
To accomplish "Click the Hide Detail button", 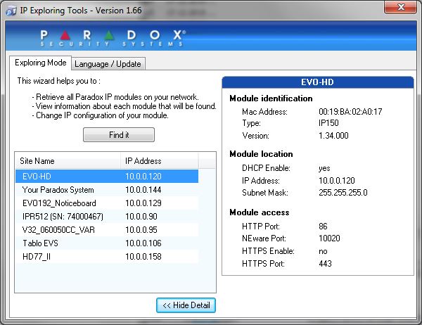I will pyautogui.click(x=186, y=305).
